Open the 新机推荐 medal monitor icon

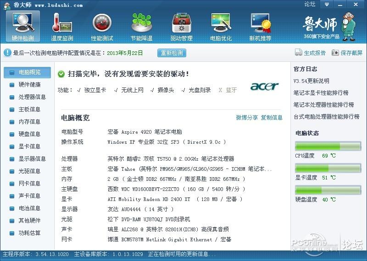coord(260,23)
